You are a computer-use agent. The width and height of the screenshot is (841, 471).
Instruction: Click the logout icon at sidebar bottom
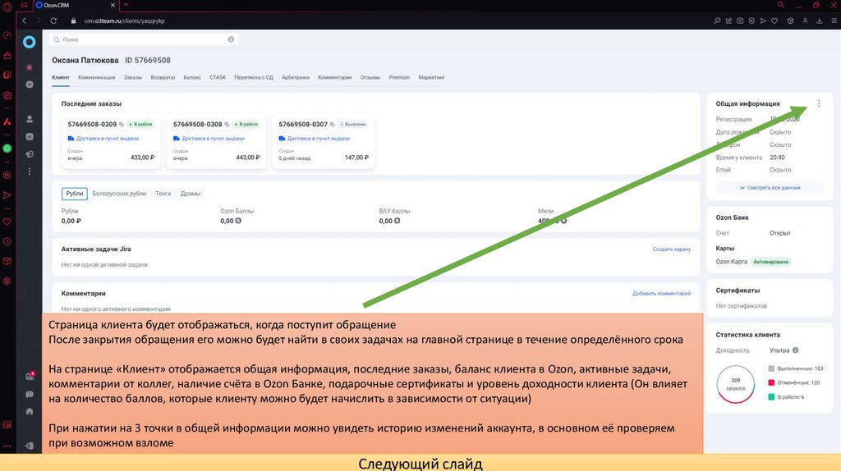(x=30, y=446)
